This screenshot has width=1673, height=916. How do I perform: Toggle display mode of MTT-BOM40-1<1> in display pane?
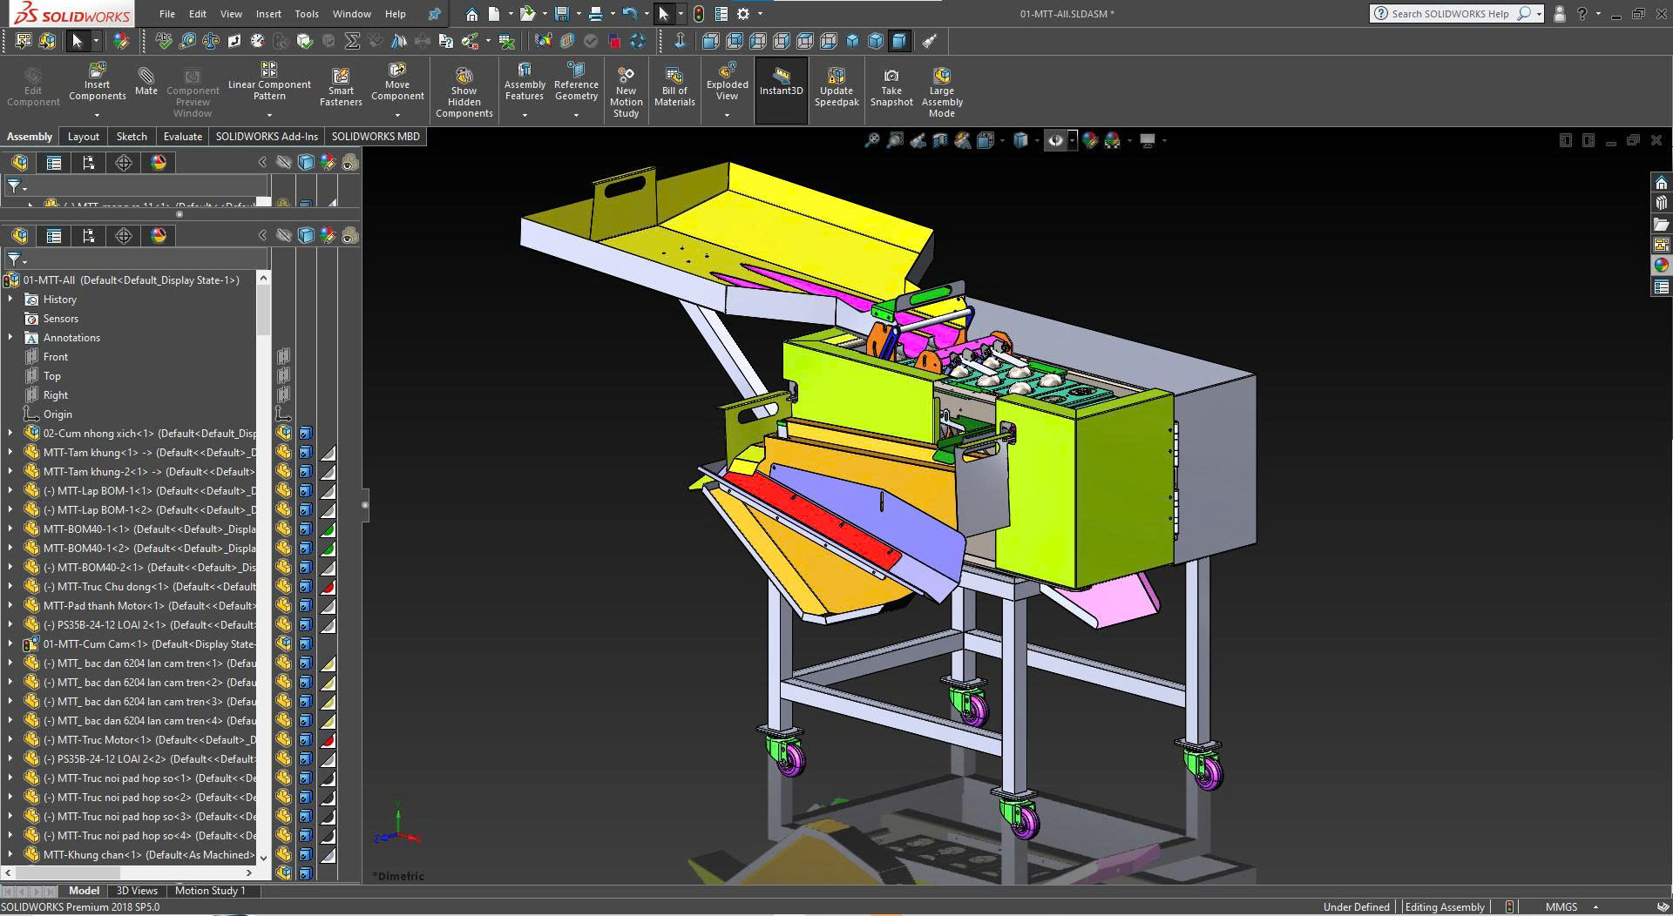coord(306,529)
